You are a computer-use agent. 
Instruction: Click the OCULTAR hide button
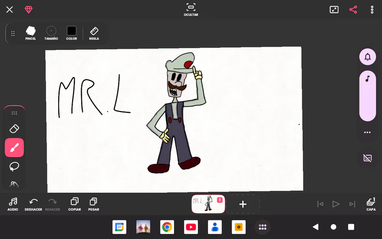coord(191,10)
